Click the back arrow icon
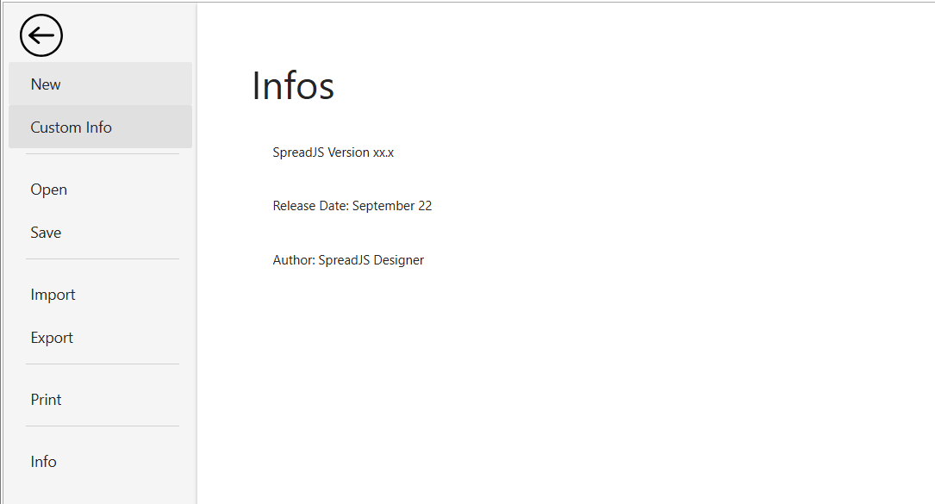The width and height of the screenshot is (935, 504). coord(41,36)
